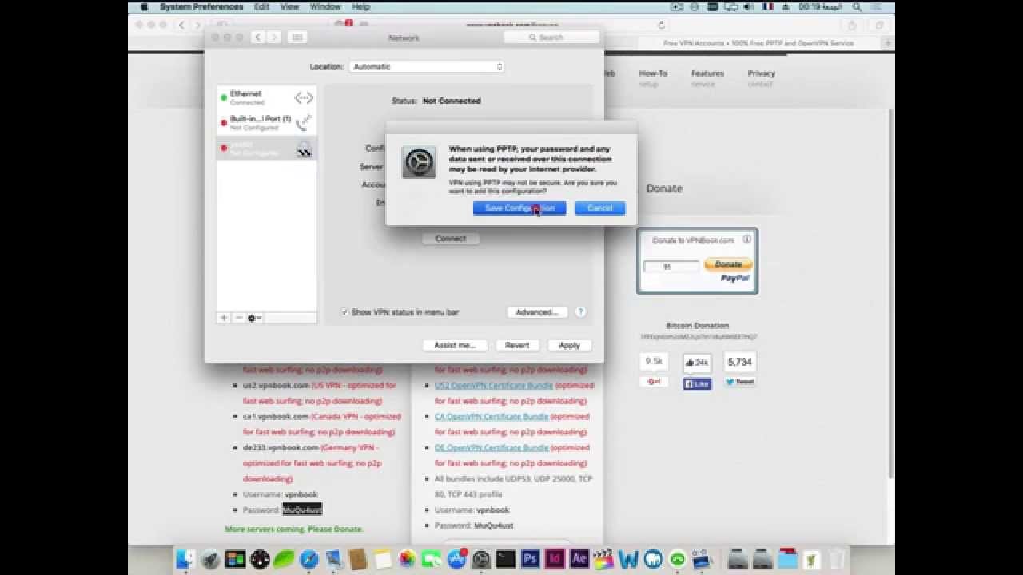Open the CA OpenVPN Certificate Bundle link
The width and height of the screenshot is (1023, 575).
point(492,416)
